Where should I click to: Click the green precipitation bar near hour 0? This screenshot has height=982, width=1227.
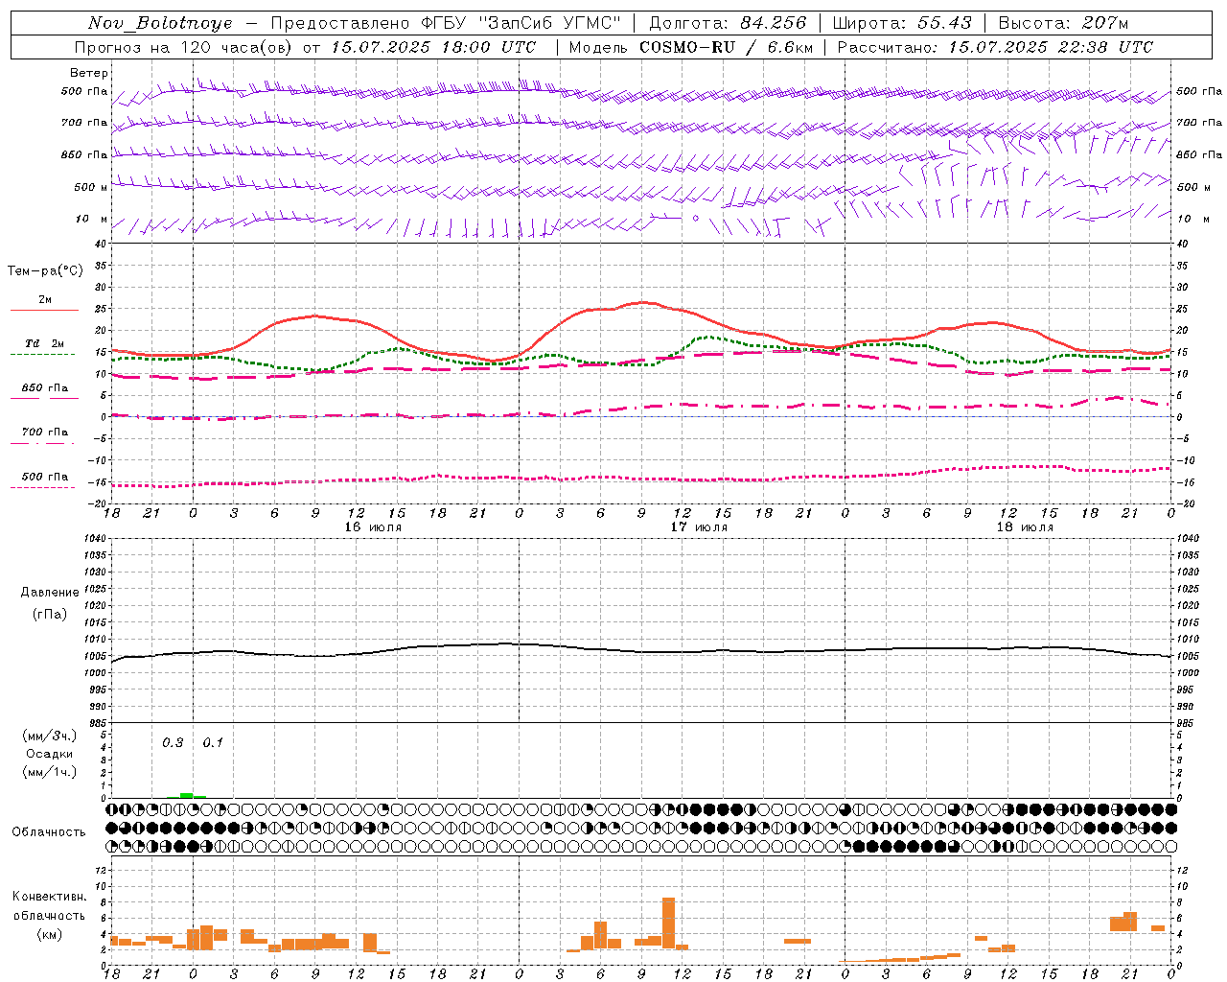(x=187, y=795)
